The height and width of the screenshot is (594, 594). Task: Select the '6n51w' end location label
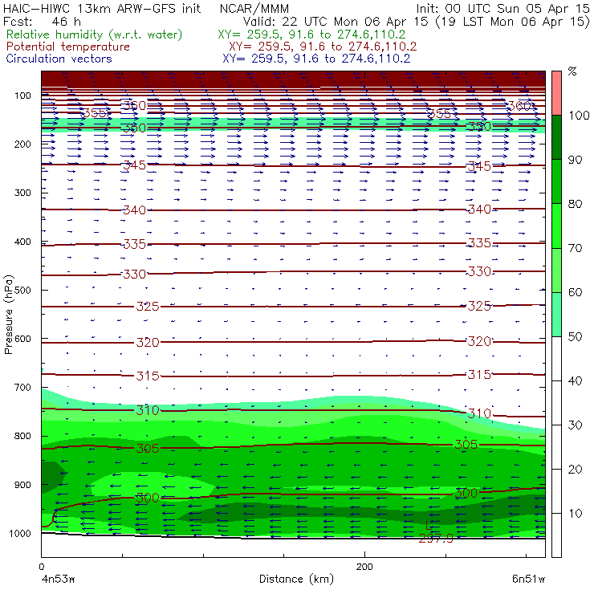coord(528,580)
